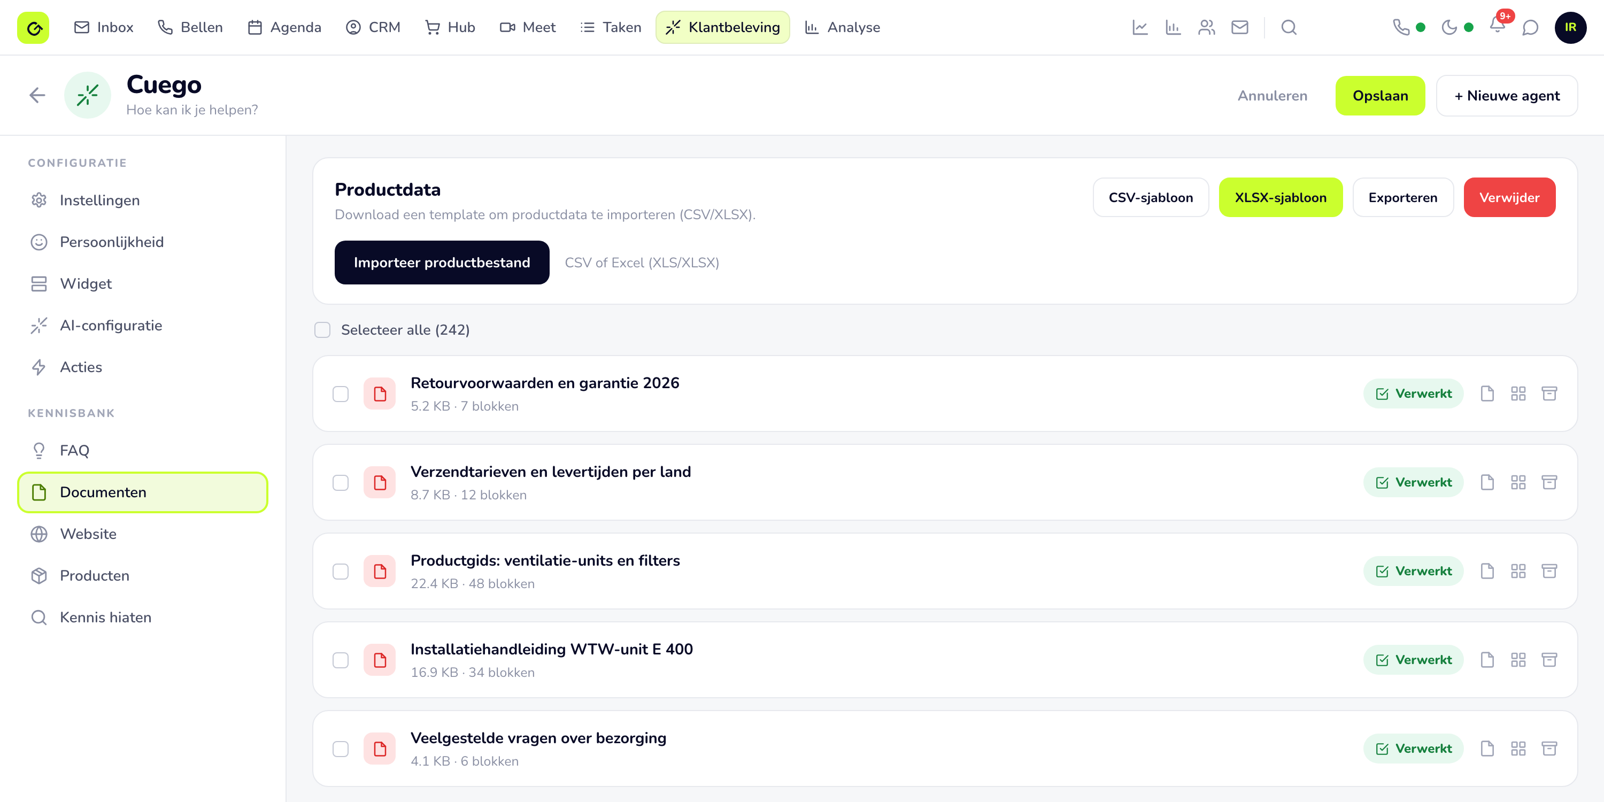
Task: Open AI-configuratie in the sidebar
Action: click(x=143, y=326)
